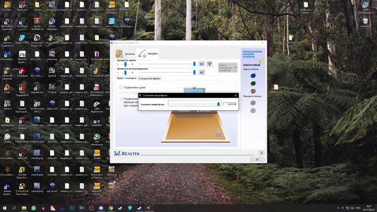Click OK in the Realtek manager window

[x=257, y=160]
